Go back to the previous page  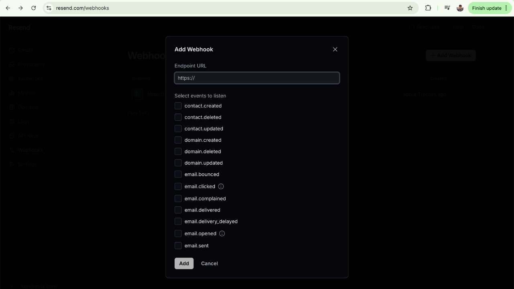[8, 8]
